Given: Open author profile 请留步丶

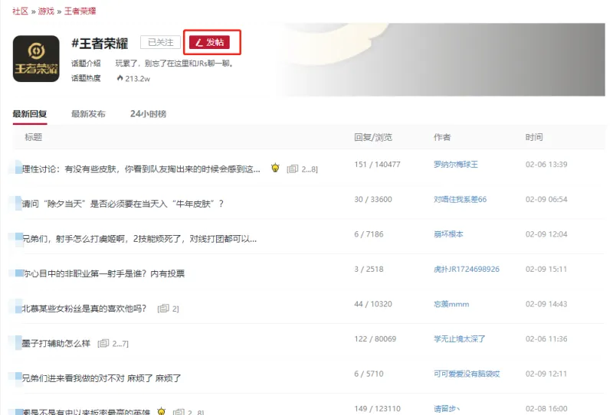Looking at the screenshot, I should pyautogui.click(x=447, y=409).
